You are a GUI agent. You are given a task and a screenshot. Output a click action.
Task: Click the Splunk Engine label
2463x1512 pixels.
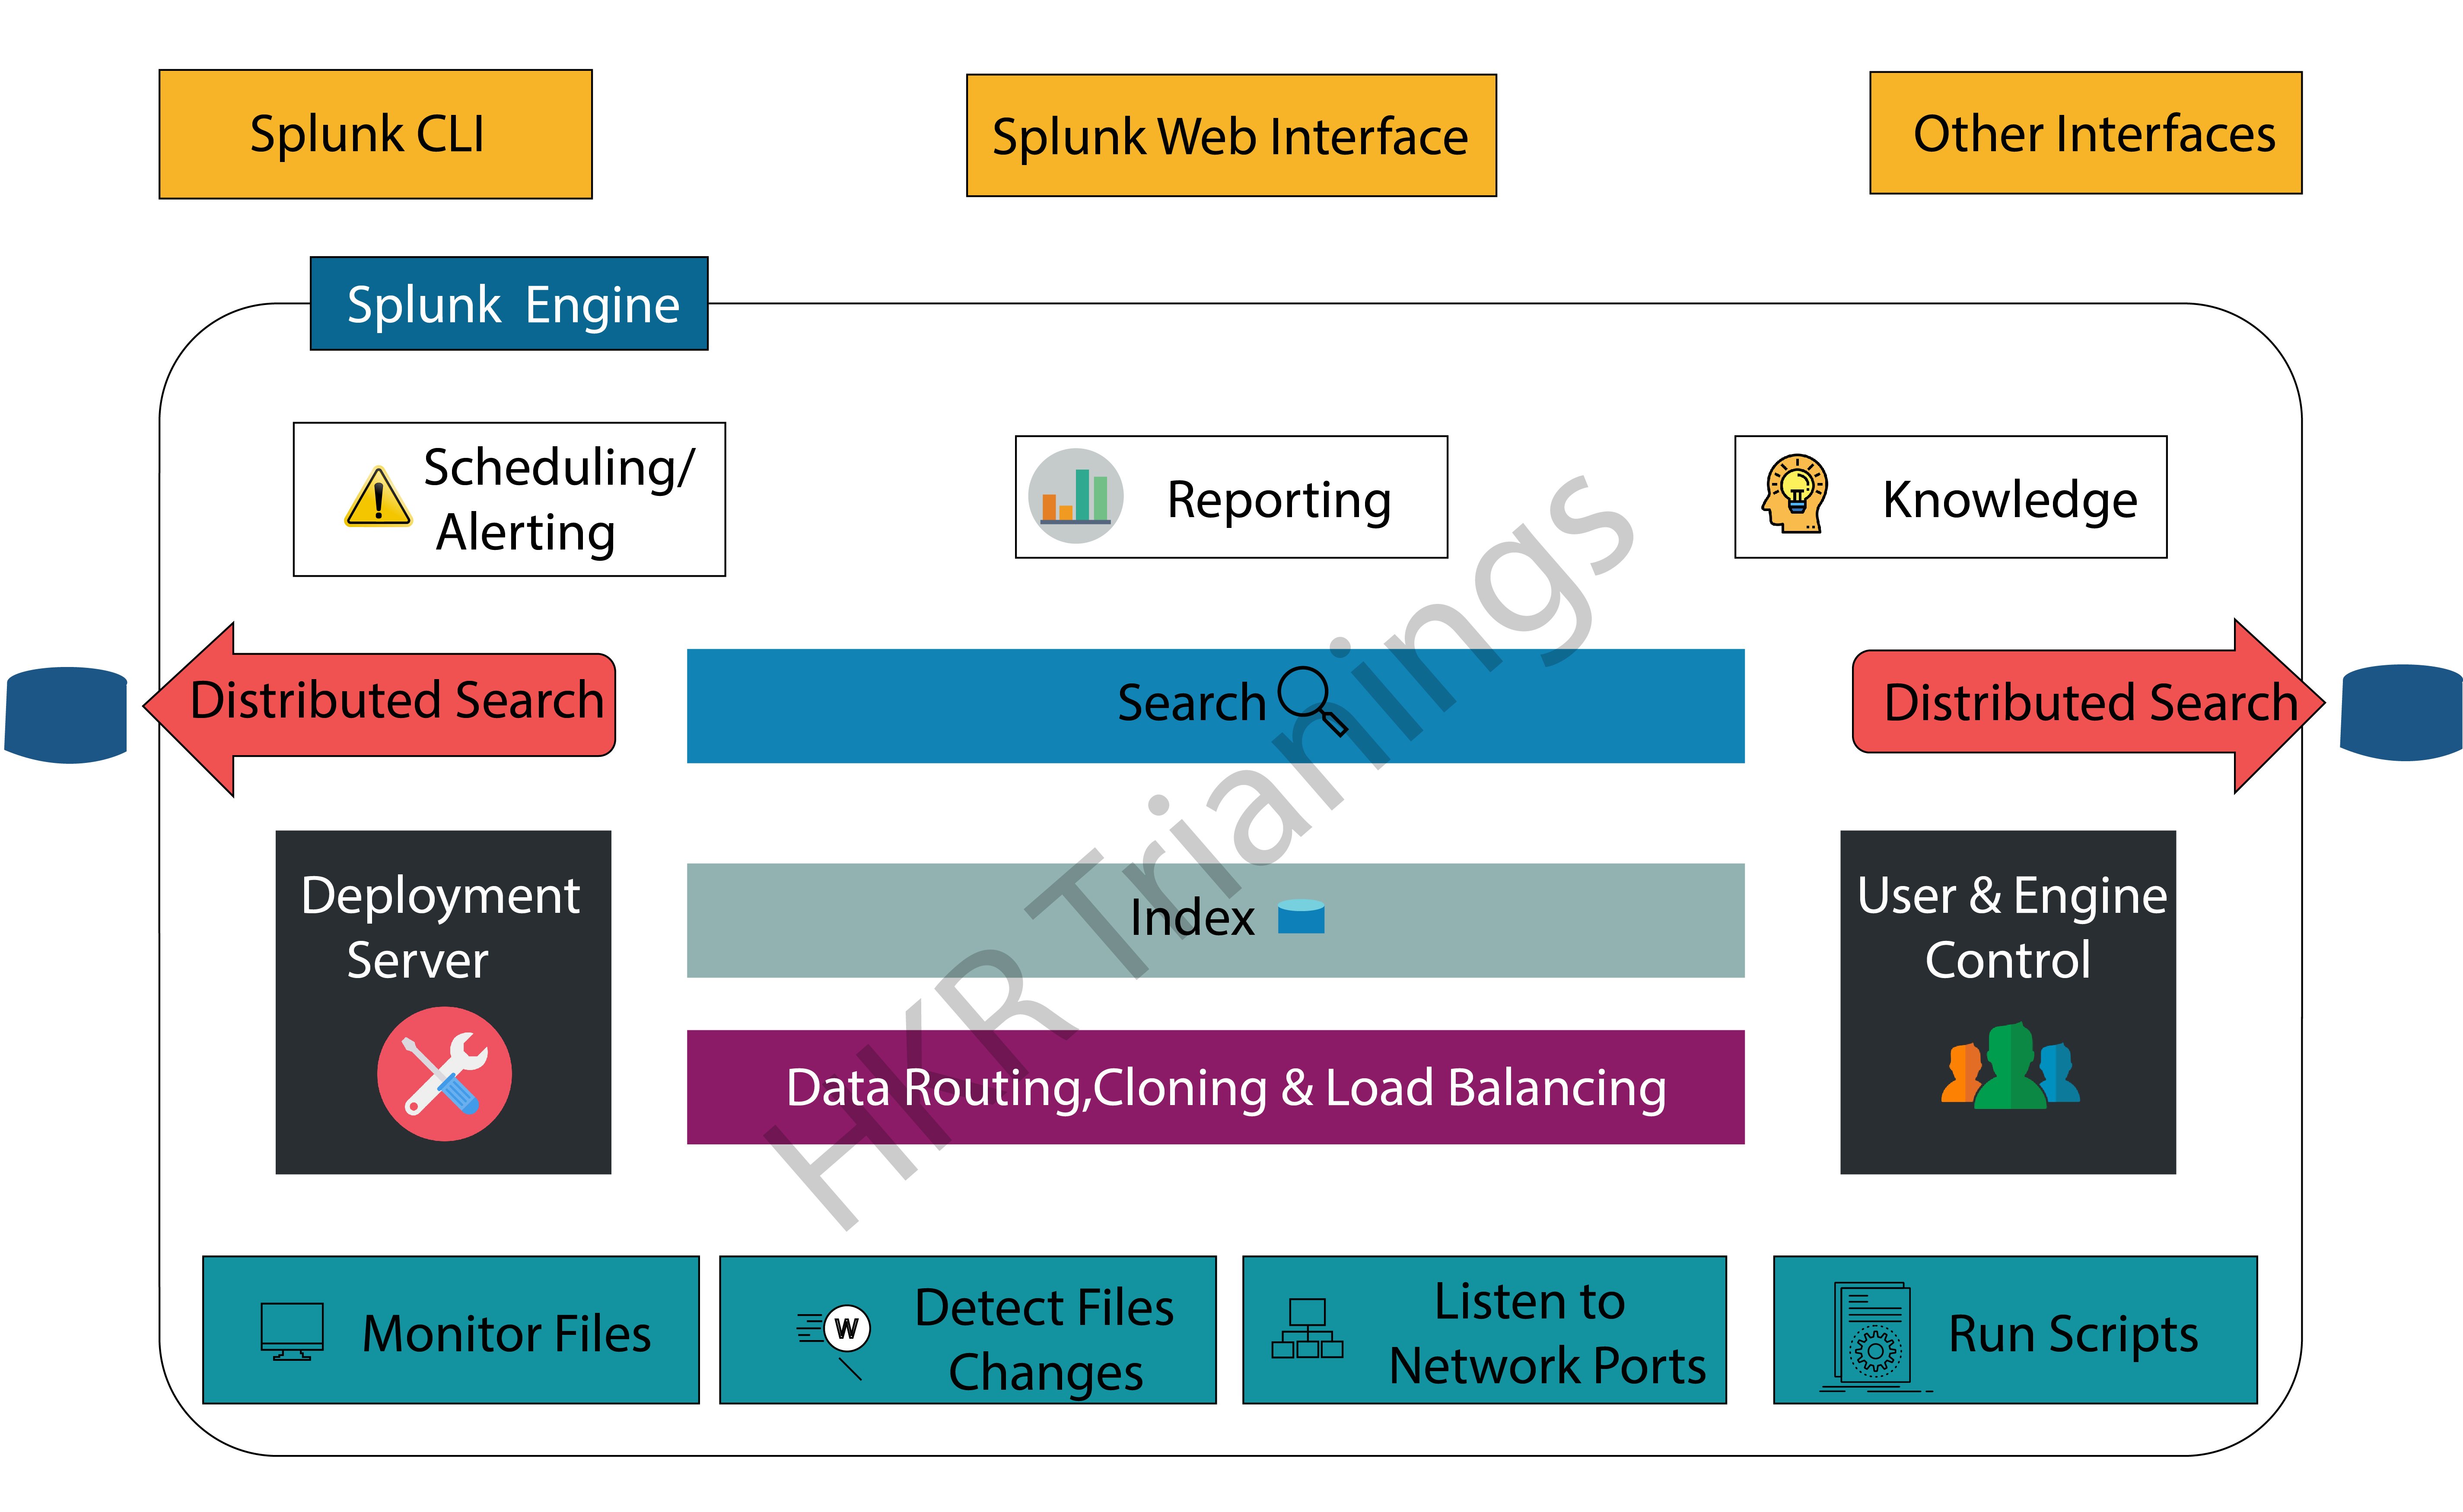509,304
